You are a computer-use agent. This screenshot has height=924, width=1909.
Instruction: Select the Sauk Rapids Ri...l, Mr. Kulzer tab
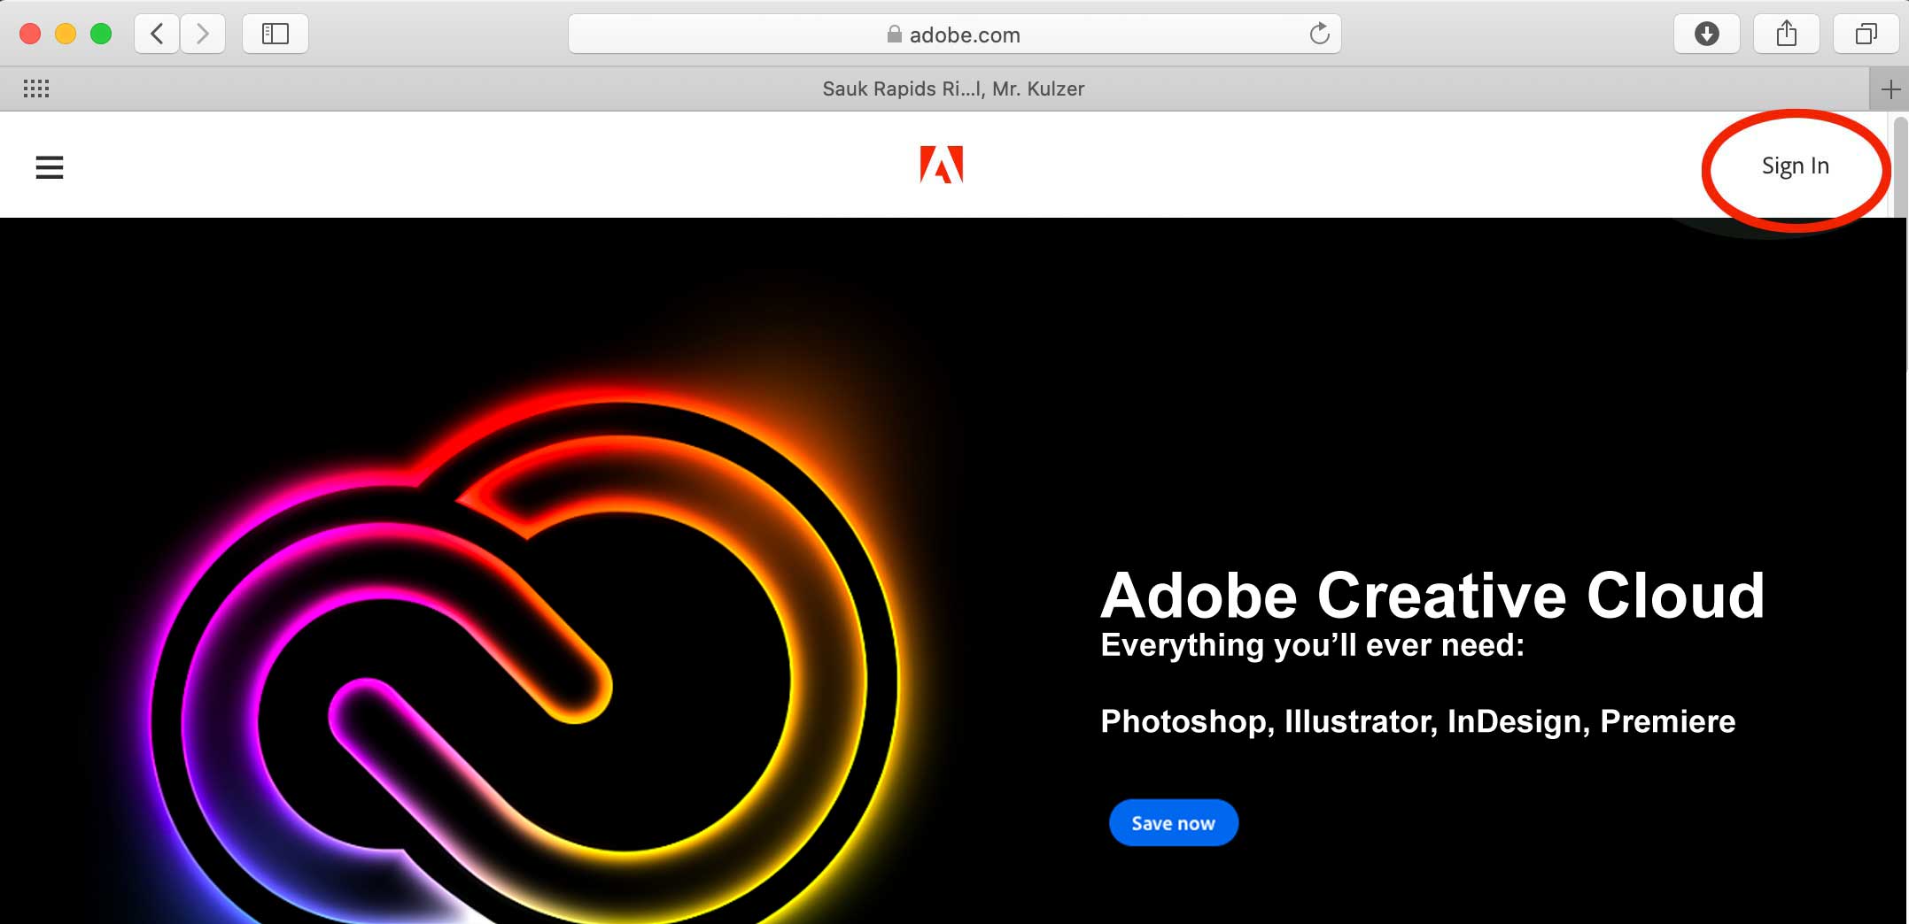pos(953,89)
